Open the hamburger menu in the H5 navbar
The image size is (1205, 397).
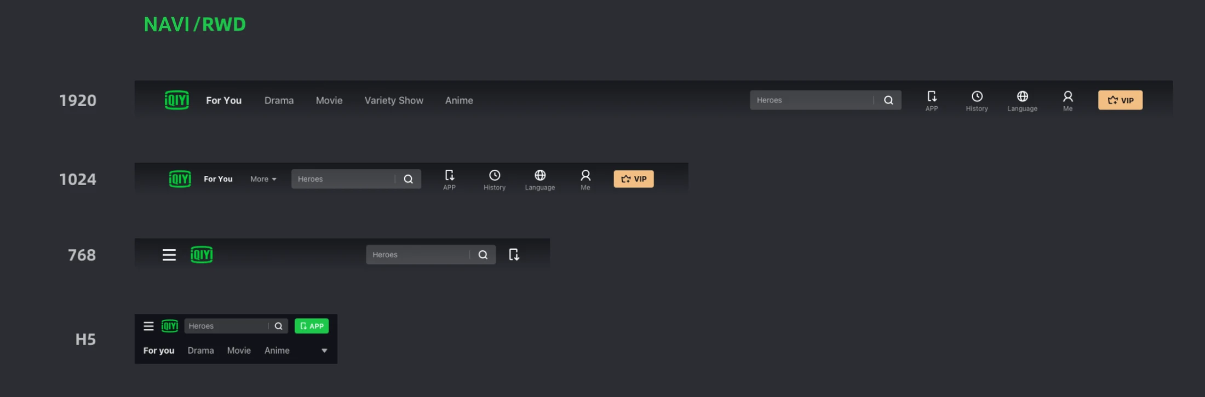coord(148,326)
